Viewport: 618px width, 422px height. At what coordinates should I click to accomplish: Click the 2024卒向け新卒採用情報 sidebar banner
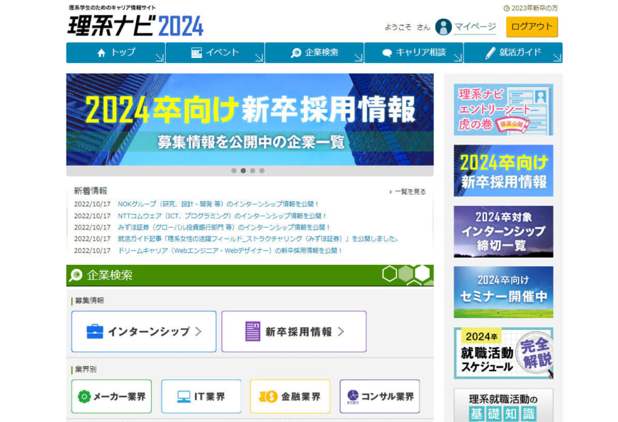(x=503, y=170)
